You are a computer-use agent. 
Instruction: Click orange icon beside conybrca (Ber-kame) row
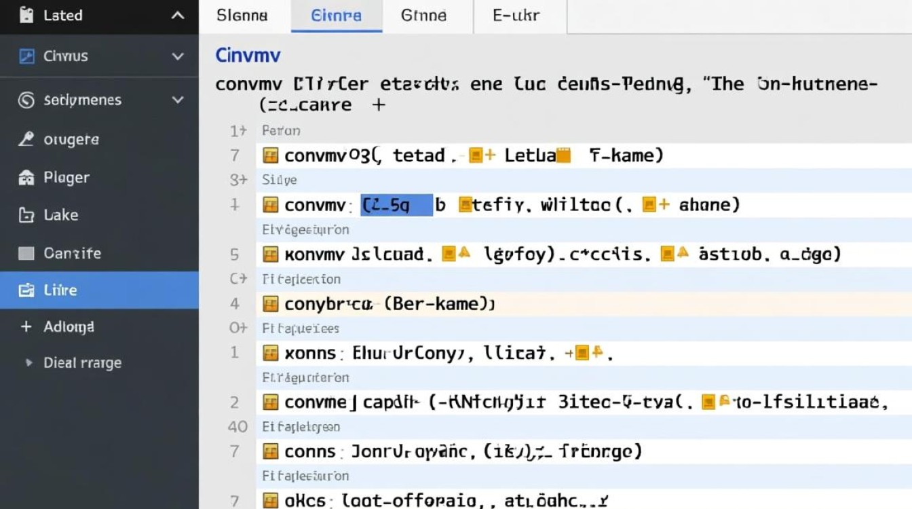pyautogui.click(x=271, y=303)
